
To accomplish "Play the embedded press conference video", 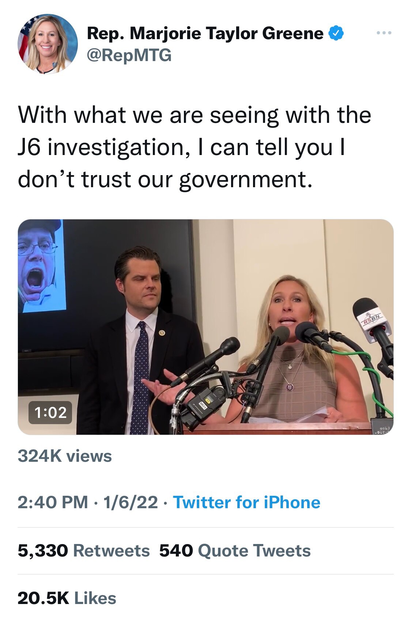I will click(x=205, y=327).
